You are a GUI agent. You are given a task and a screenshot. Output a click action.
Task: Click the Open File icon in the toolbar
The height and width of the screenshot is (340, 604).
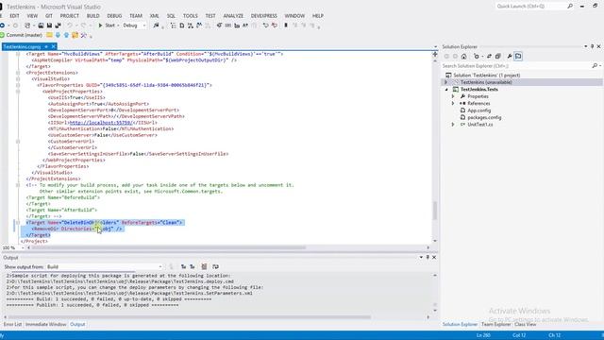click(x=41, y=25)
